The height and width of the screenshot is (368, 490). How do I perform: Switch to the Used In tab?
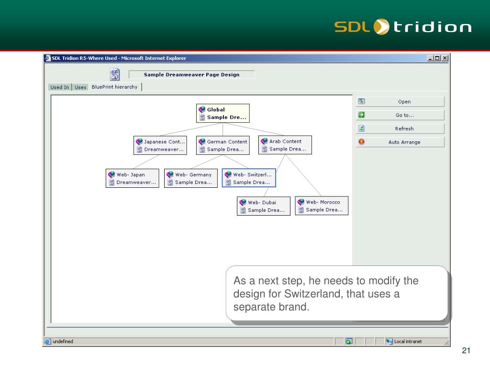click(x=60, y=87)
